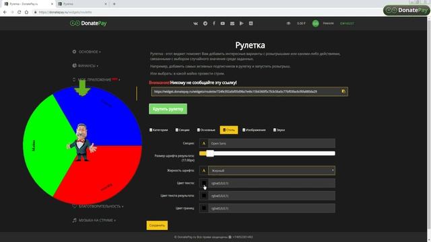Viewport: 431px width, 242px height.
Task: Click the rgba field for Цвет текста
Action: tap(271, 183)
